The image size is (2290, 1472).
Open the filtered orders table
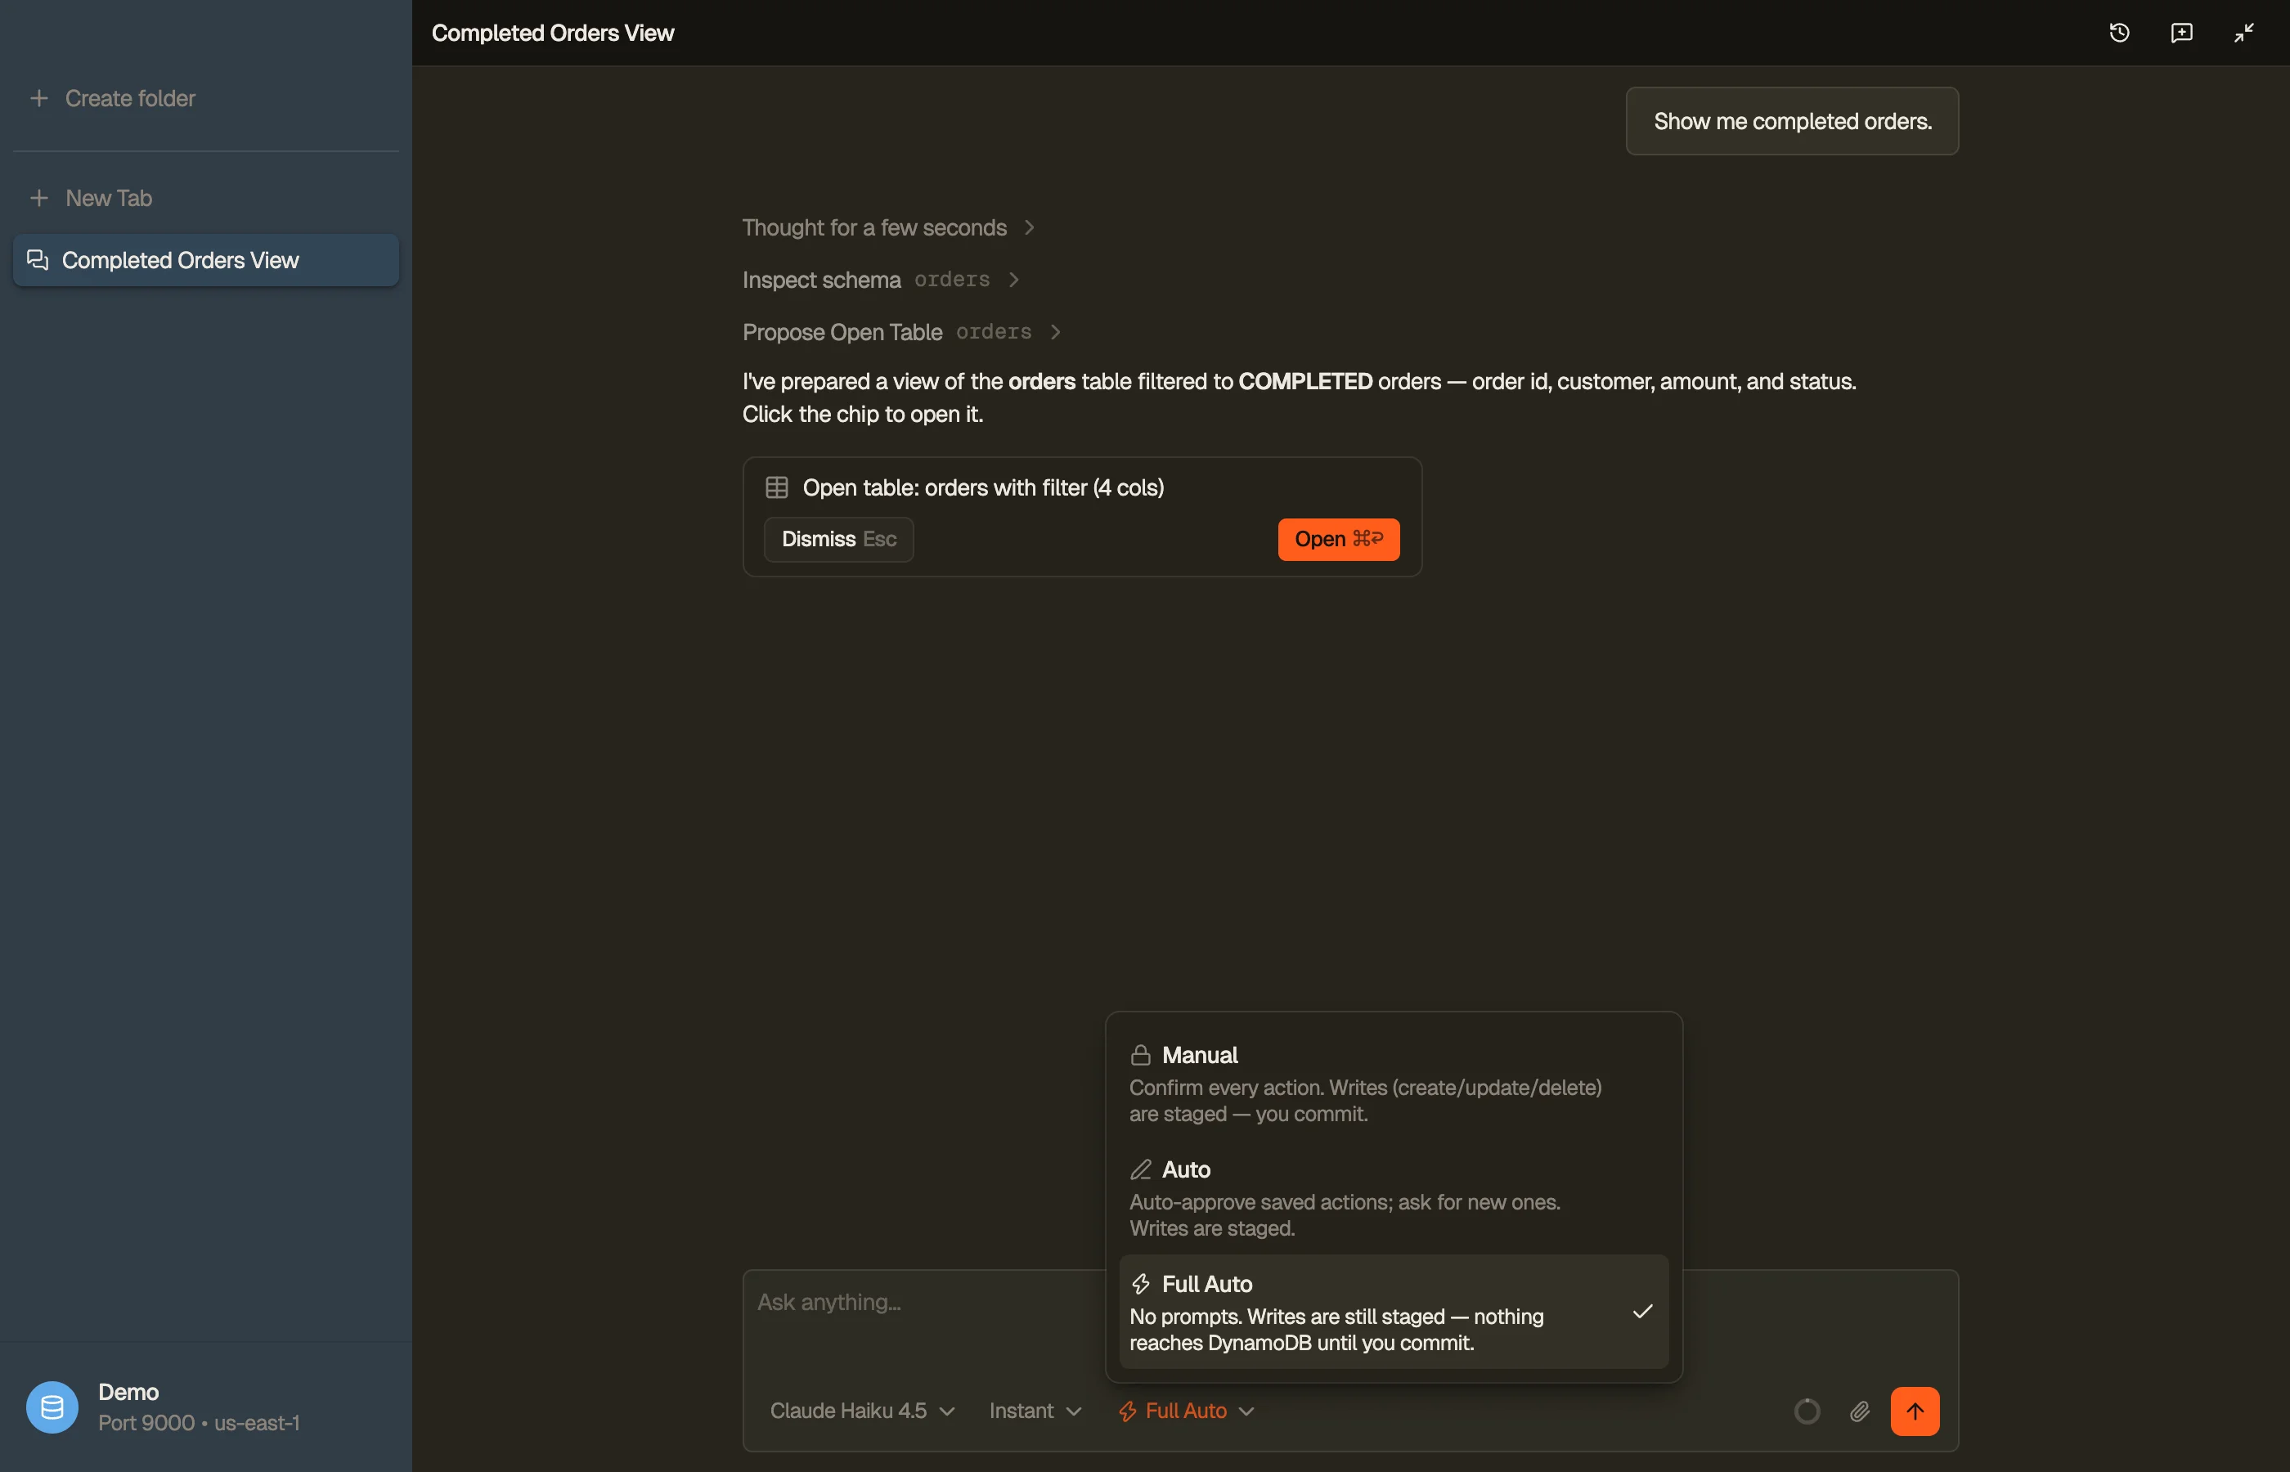1338,539
